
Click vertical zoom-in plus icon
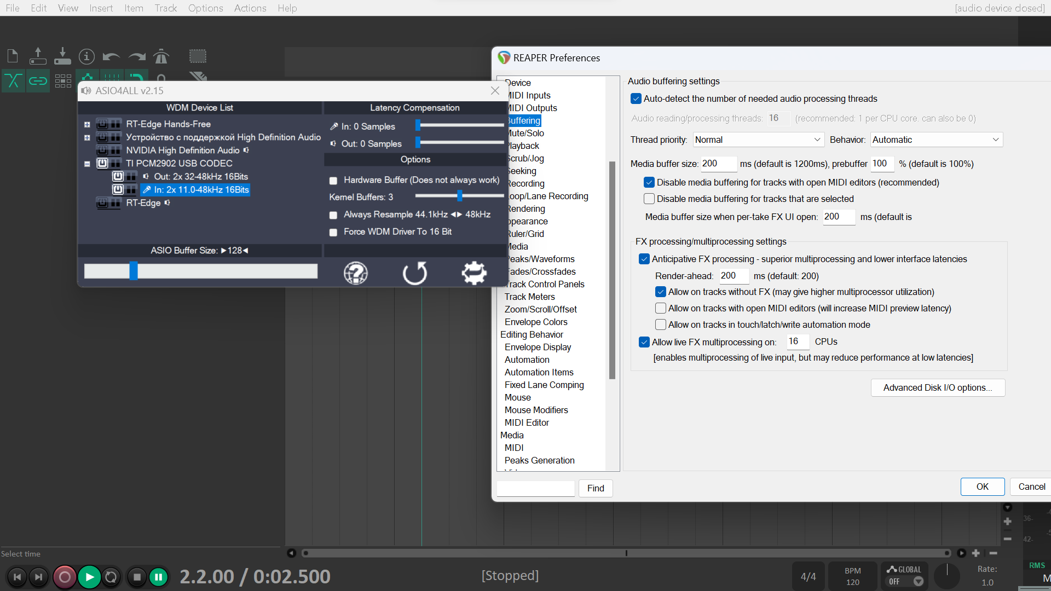1007,522
